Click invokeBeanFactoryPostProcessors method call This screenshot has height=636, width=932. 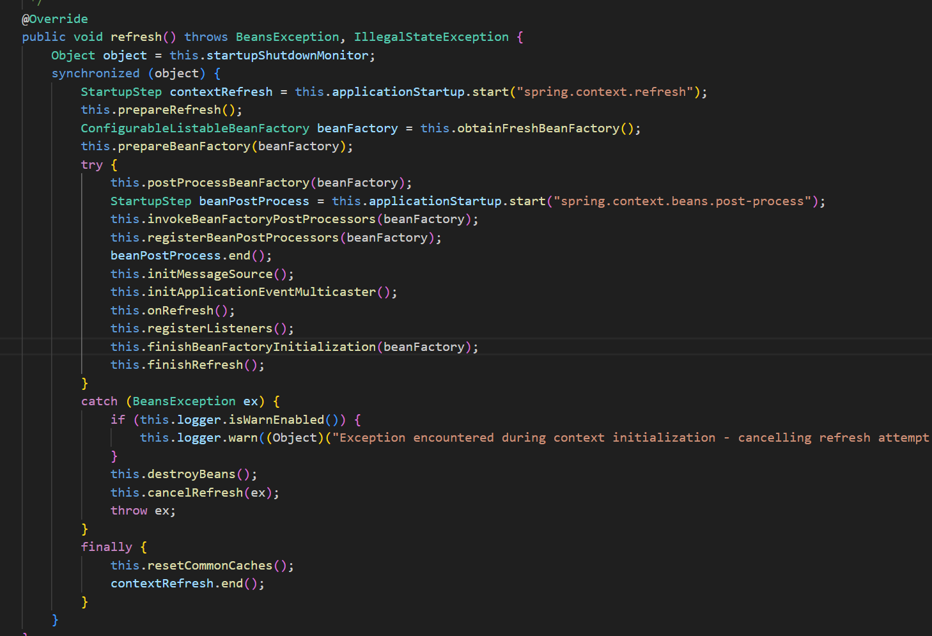click(x=261, y=219)
